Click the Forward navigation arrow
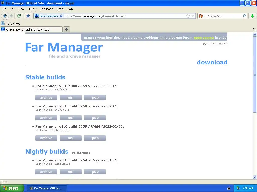This screenshot has width=257, height=192. pyautogui.click(x=11, y=16)
